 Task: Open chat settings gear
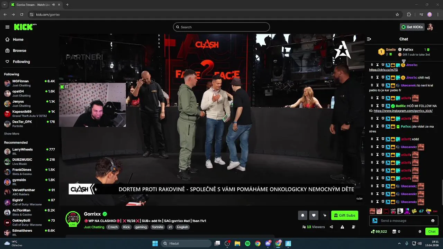point(420,231)
